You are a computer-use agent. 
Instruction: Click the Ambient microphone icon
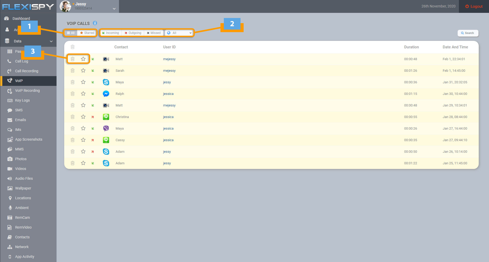[x=10, y=208]
